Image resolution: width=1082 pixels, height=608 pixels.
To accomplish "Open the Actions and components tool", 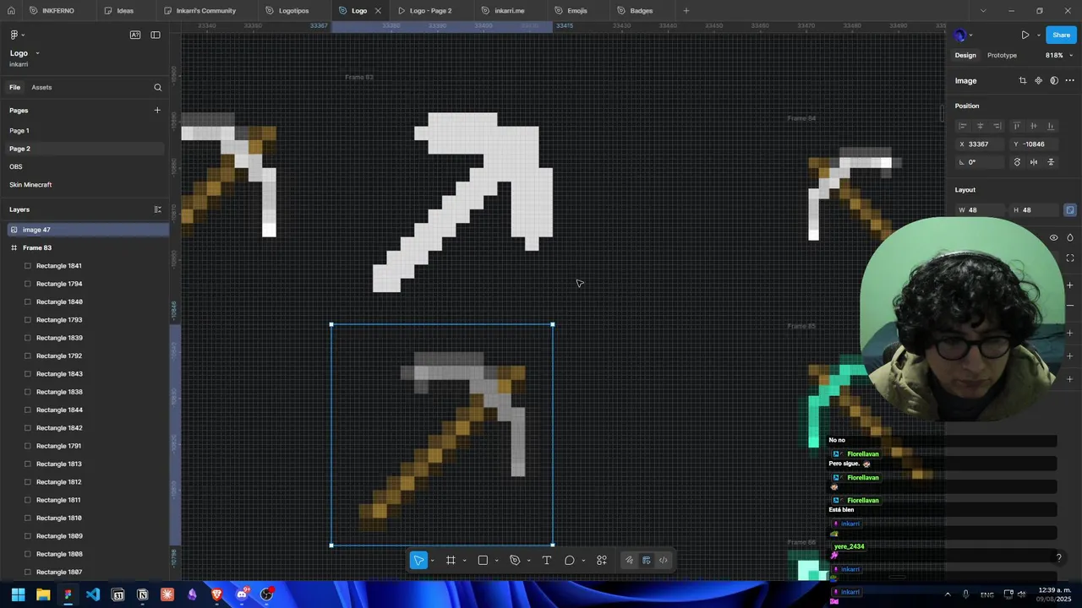I will (x=602, y=561).
